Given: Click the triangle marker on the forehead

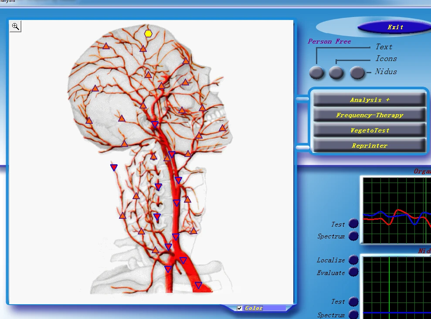Looking at the screenshot, I should 186,61.
